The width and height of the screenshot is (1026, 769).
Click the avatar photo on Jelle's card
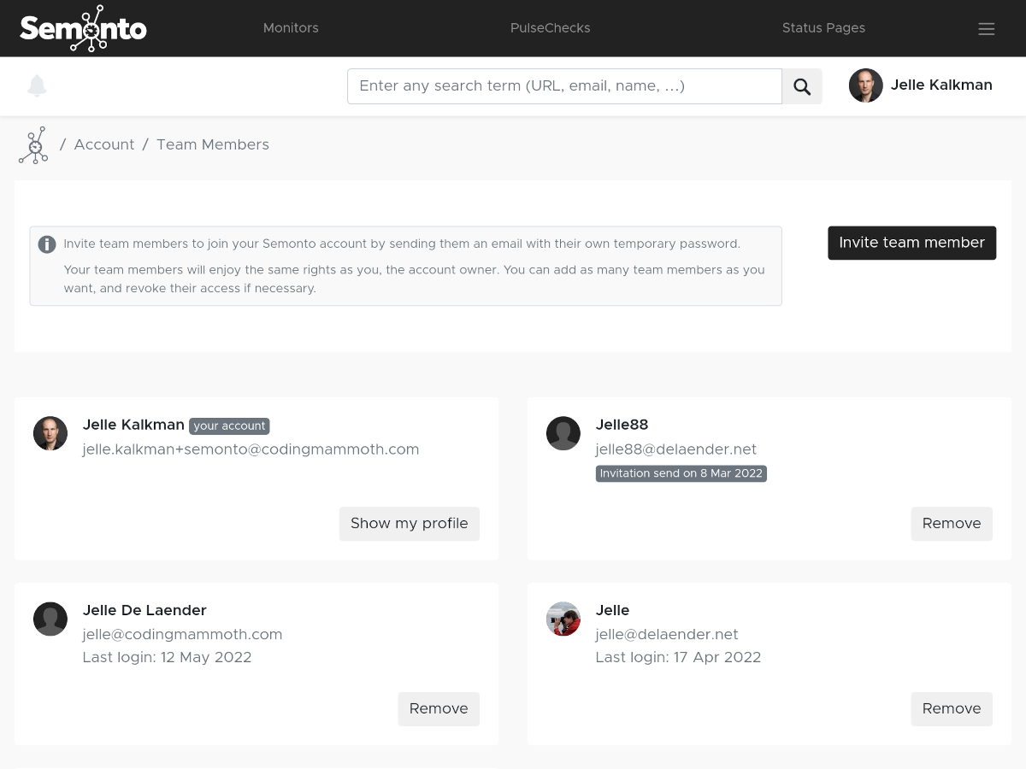(563, 619)
